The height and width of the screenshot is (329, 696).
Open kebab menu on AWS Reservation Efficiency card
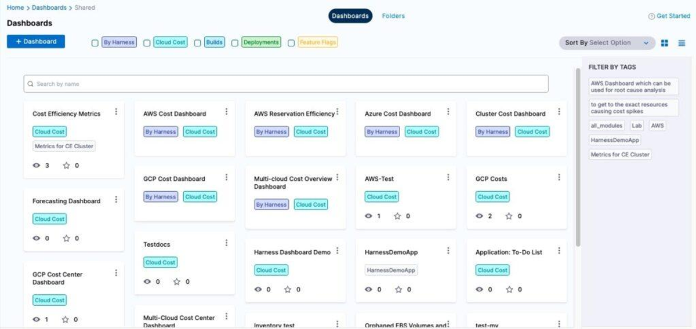338,112
